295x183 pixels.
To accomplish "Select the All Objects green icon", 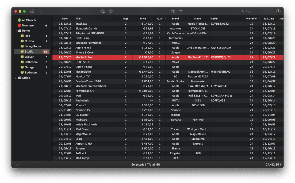I will coord(19,20).
